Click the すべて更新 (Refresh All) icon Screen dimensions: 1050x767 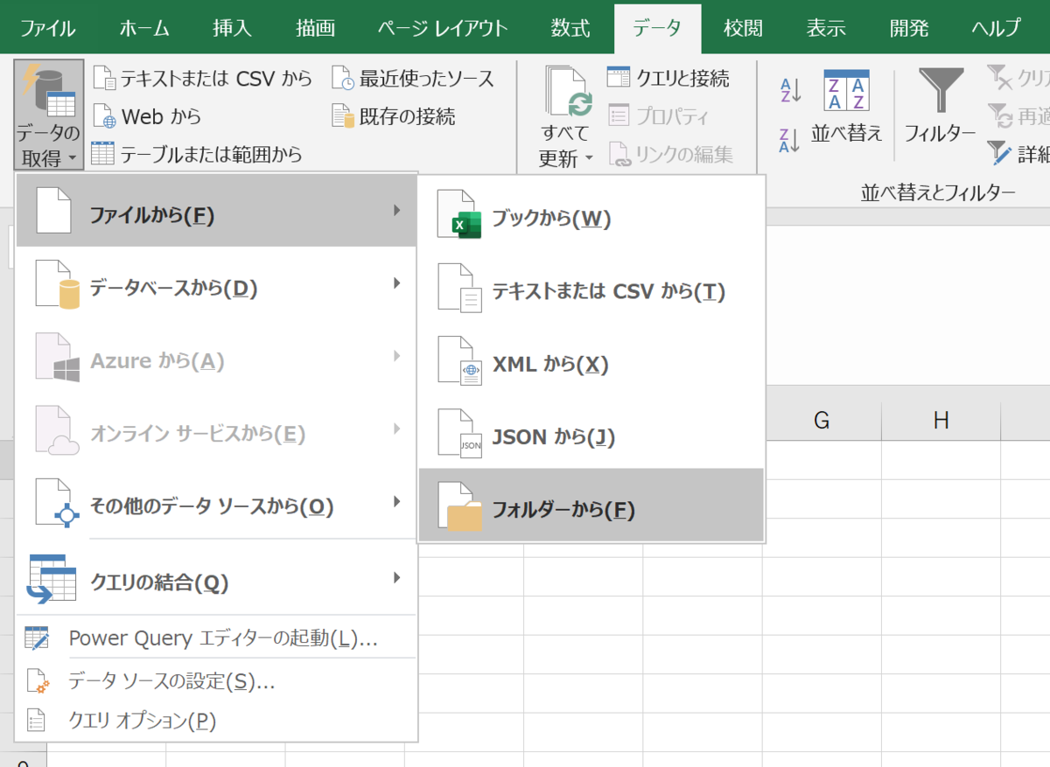point(569,96)
